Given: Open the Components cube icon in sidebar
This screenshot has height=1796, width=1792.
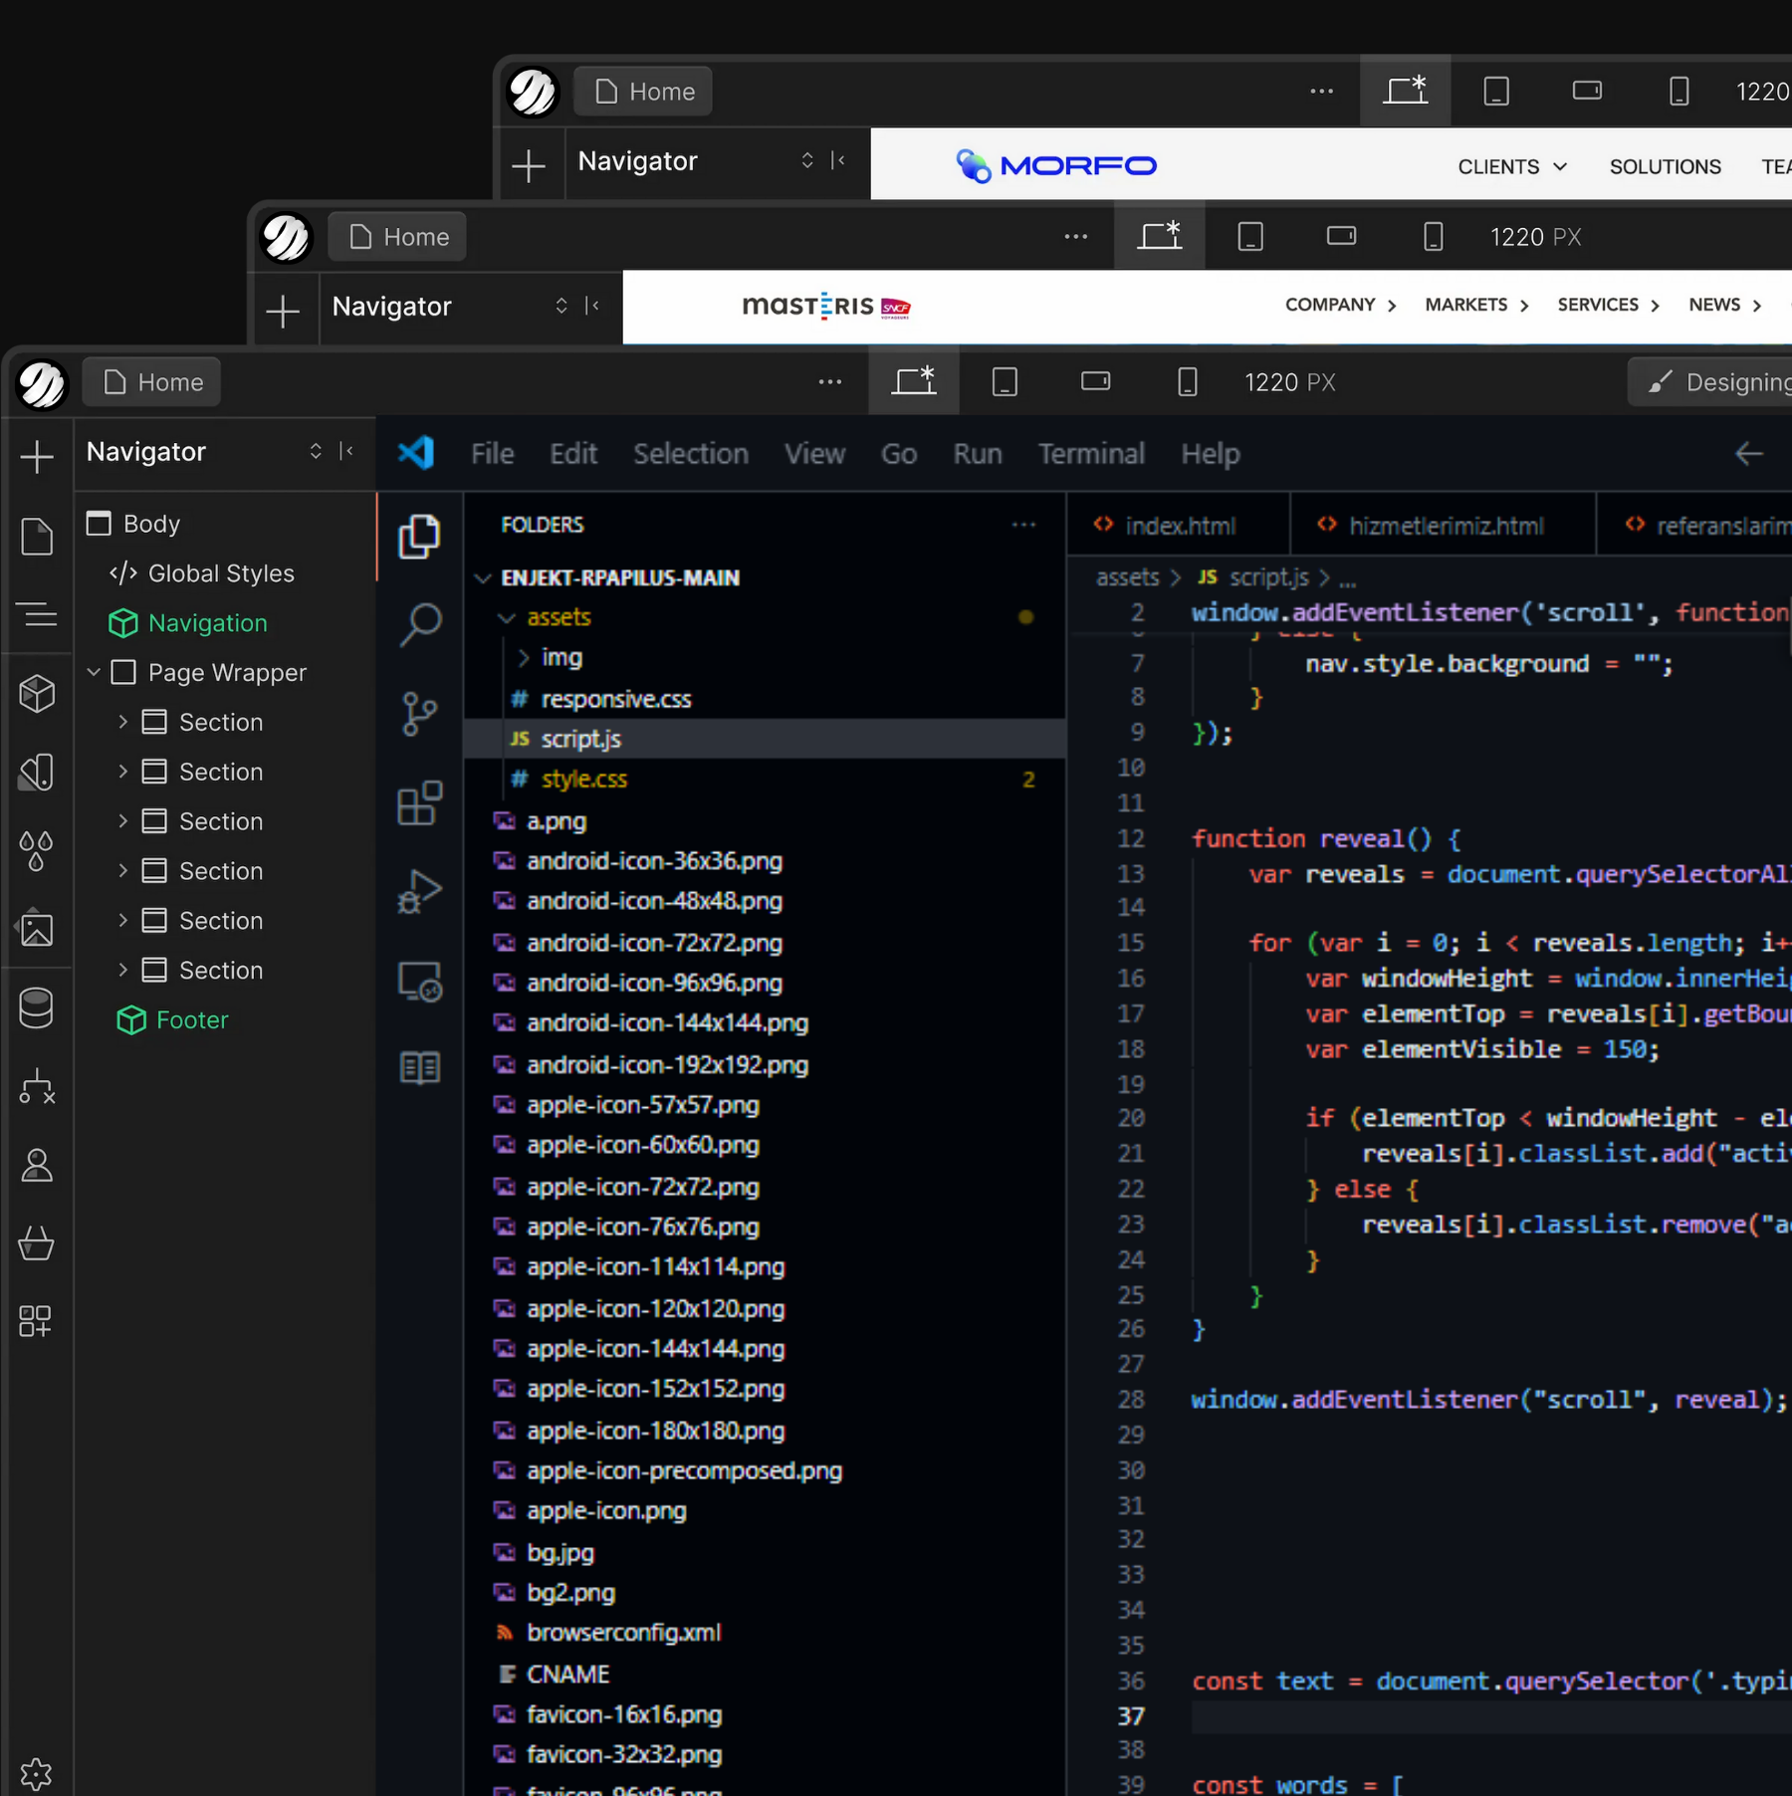Looking at the screenshot, I should [x=37, y=694].
